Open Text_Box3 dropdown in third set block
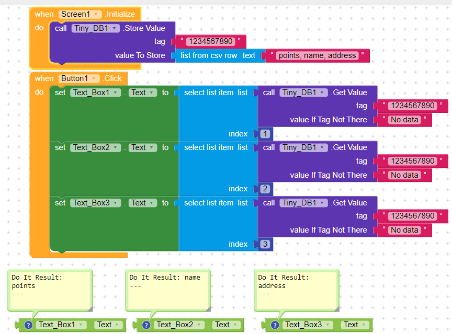Viewport: 452px width, 334px height. pos(95,203)
